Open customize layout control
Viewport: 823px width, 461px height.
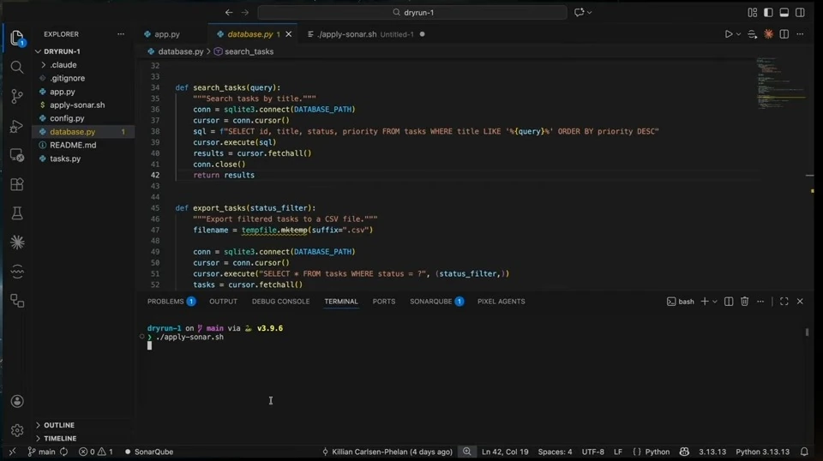pos(753,12)
